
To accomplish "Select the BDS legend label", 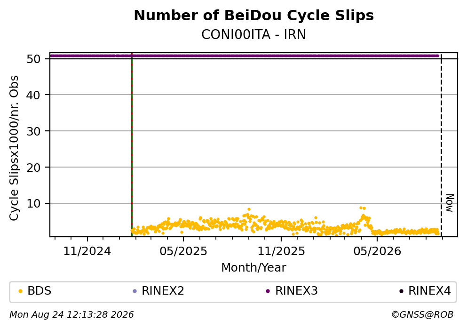I will [x=40, y=291].
